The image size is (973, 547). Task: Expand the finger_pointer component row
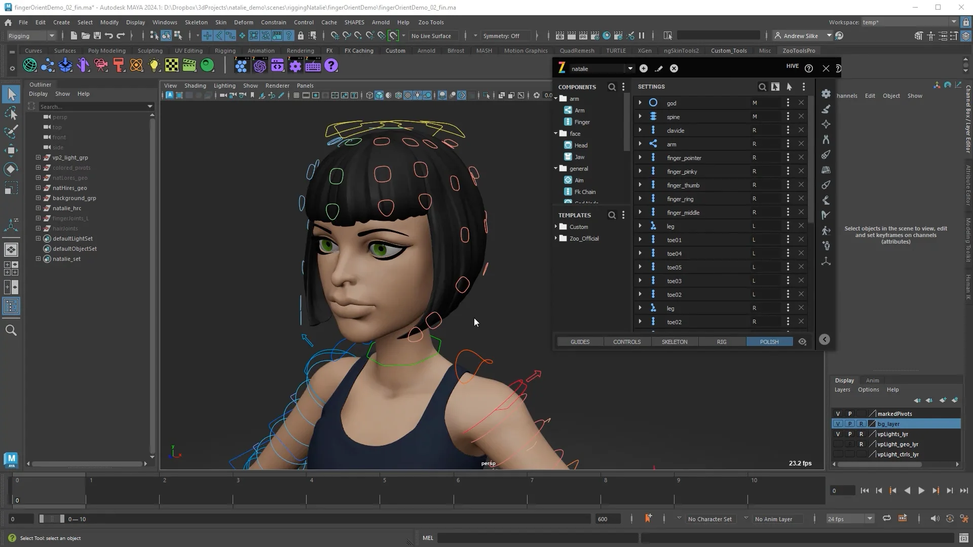click(x=640, y=158)
